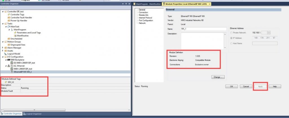Collapse the MainProgram node
This screenshot has width=289, height=118.
pos(9,30)
